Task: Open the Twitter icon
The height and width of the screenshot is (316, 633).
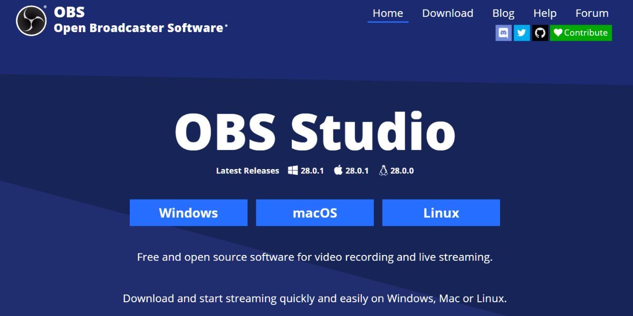Action: tap(522, 33)
